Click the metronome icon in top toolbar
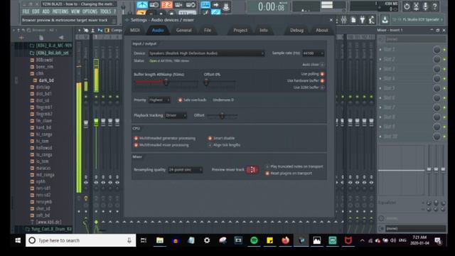 pos(142,5)
